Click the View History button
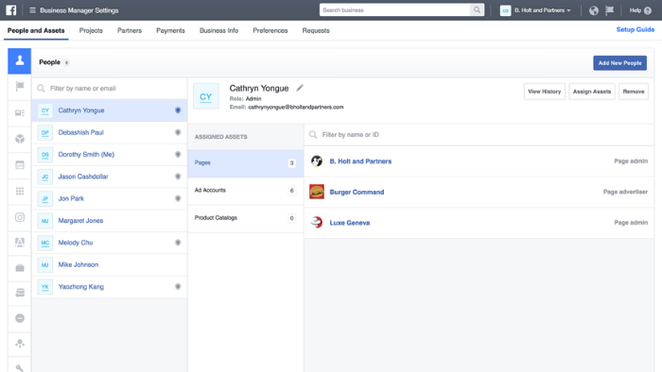Screen dimensions: 662x372 (x=544, y=92)
